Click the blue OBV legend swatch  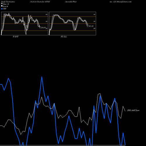pyautogui.click(x=2, y=9)
